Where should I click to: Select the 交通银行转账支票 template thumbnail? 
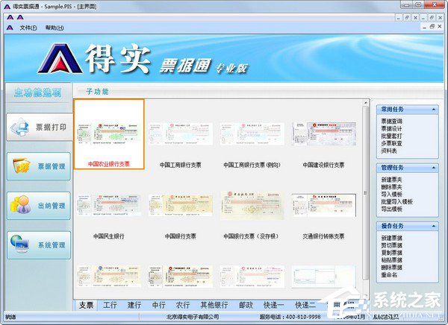coord(324,205)
